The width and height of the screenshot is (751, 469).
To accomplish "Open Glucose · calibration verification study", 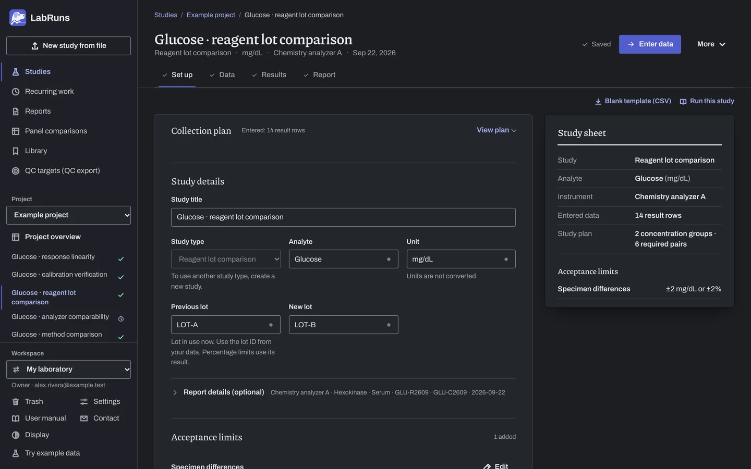I will click(68, 275).
